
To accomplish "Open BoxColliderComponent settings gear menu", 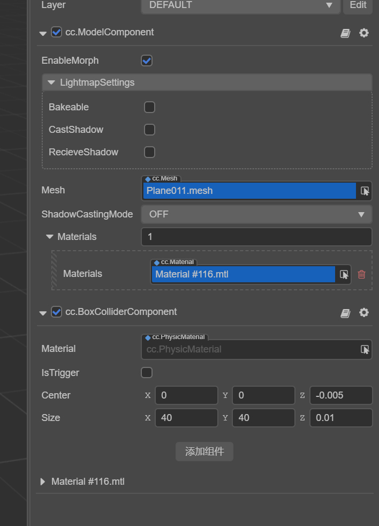I will pos(364,313).
